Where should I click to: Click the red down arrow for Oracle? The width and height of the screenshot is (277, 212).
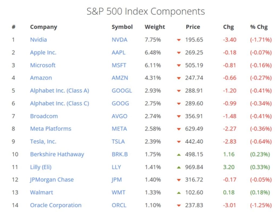(179, 206)
